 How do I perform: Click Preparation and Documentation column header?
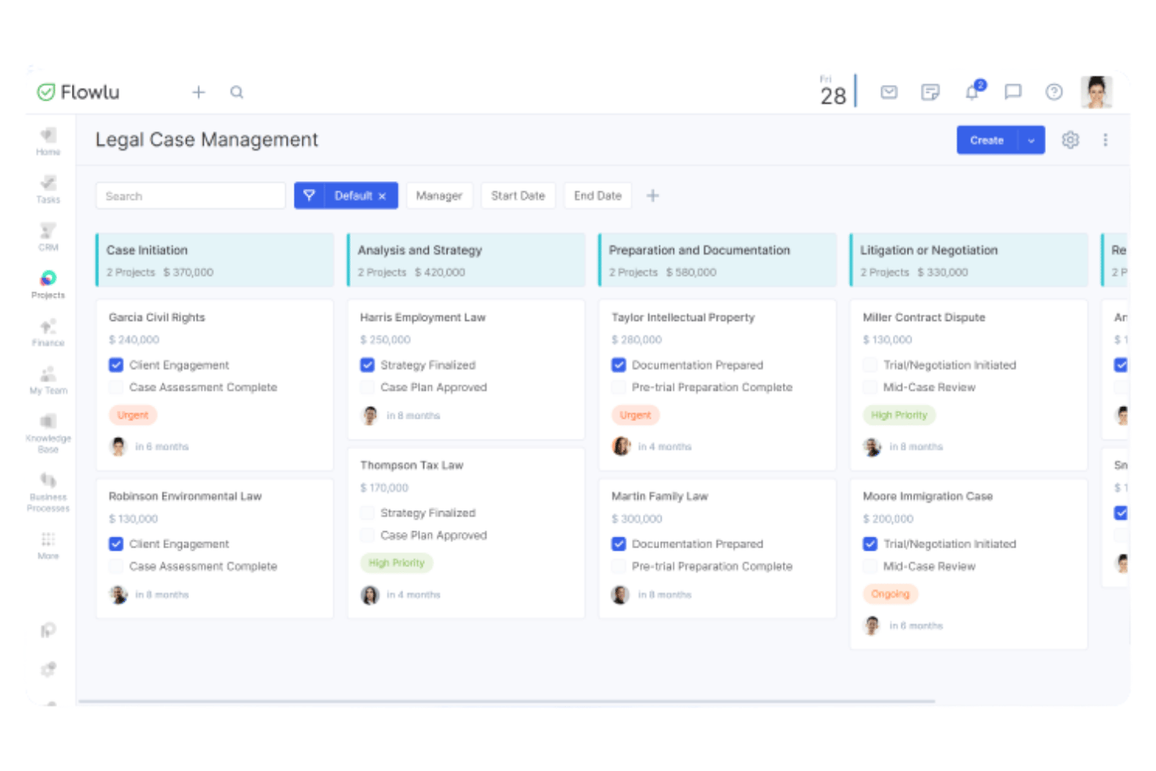tap(718, 259)
